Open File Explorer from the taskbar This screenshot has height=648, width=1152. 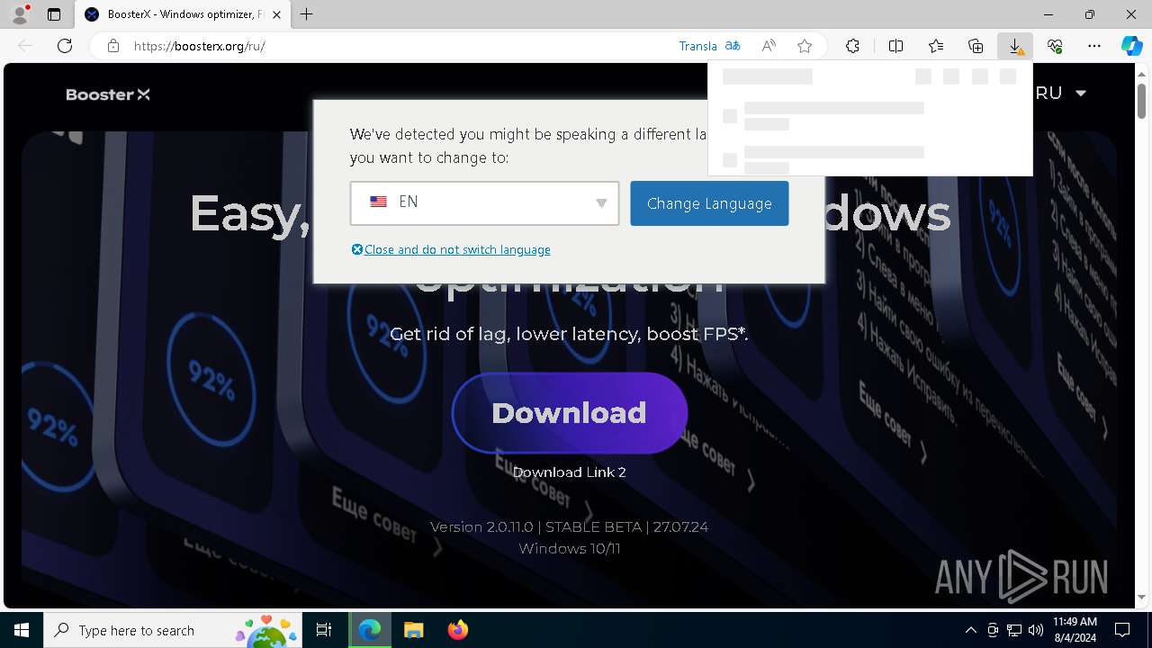tap(413, 630)
